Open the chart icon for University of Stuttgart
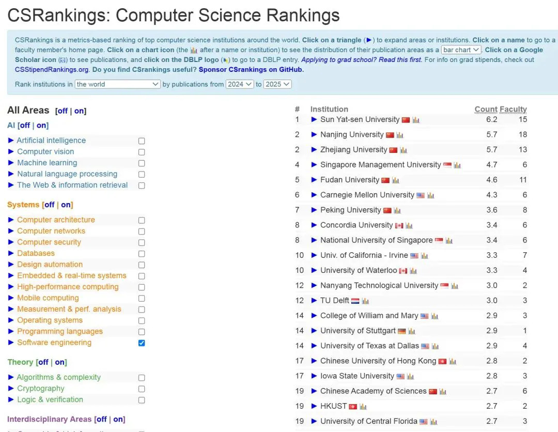558x432 pixels. tap(412, 331)
